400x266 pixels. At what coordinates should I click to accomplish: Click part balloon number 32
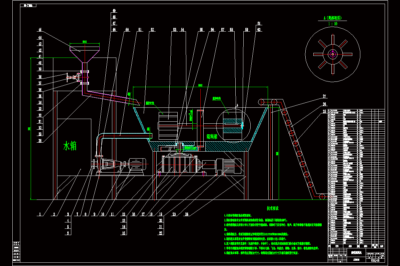coord(40,115)
